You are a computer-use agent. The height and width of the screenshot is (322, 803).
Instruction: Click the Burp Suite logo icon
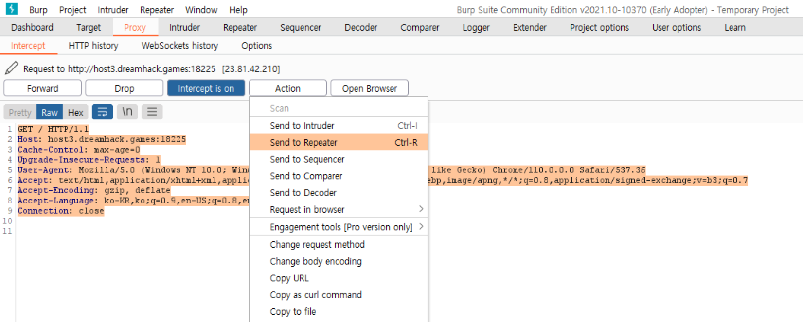(x=11, y=9)
